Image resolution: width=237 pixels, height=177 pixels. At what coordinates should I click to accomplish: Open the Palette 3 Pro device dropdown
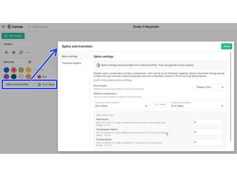point(210,87)
